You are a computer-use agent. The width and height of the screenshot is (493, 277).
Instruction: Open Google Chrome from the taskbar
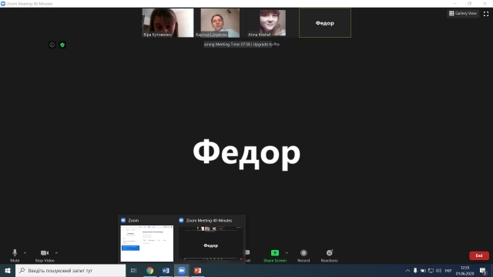tap(150, 270)
